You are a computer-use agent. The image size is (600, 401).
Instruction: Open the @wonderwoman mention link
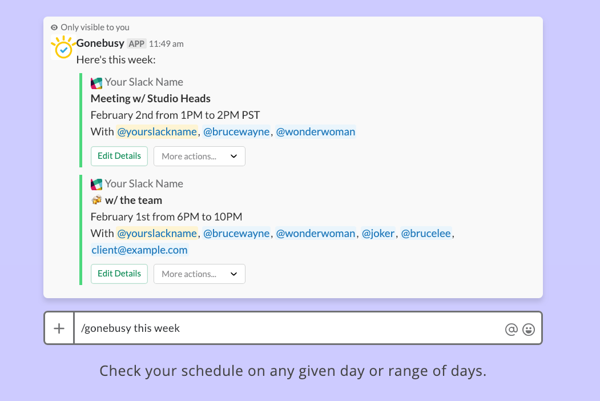[x=316, y=131]
